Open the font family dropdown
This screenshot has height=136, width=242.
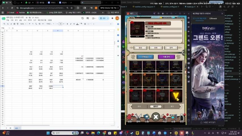50,24
